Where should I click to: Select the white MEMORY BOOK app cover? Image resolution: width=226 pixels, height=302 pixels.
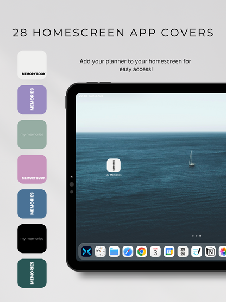pos(32,65)
